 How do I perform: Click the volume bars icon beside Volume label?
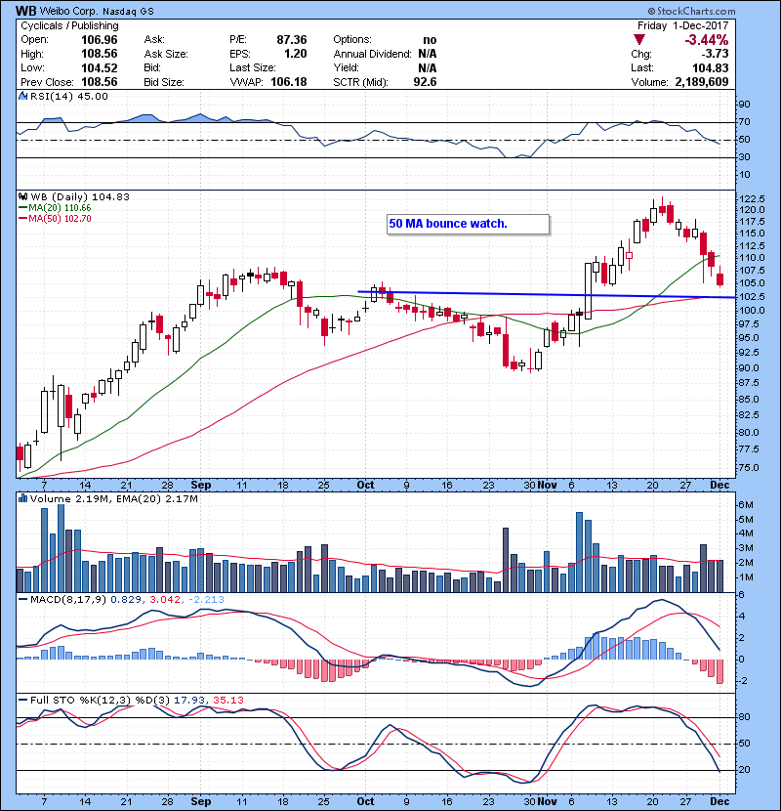[x=22, y=498]
